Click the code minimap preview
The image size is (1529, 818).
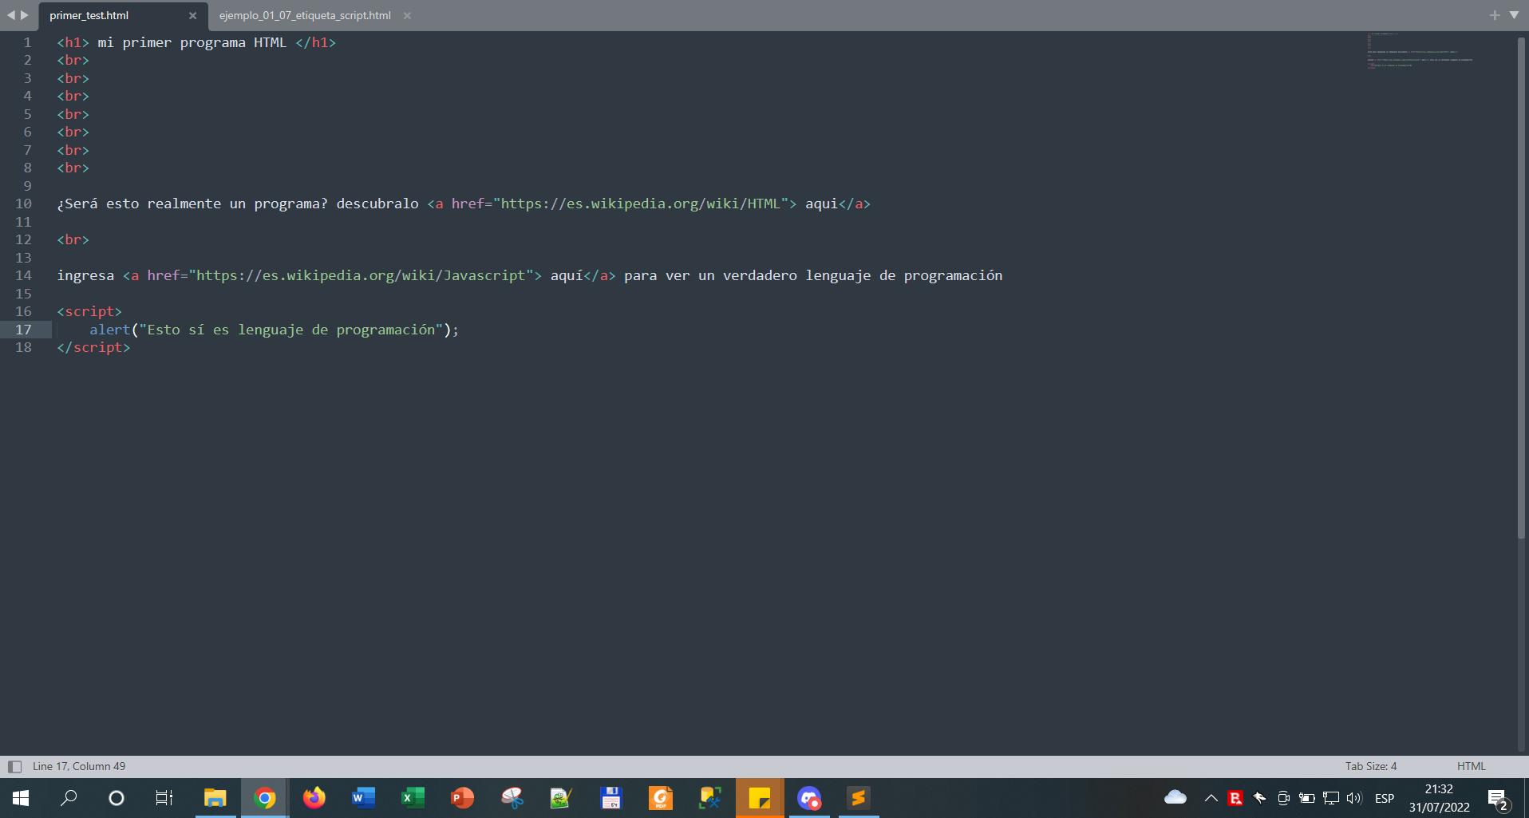coord(1420,50)
